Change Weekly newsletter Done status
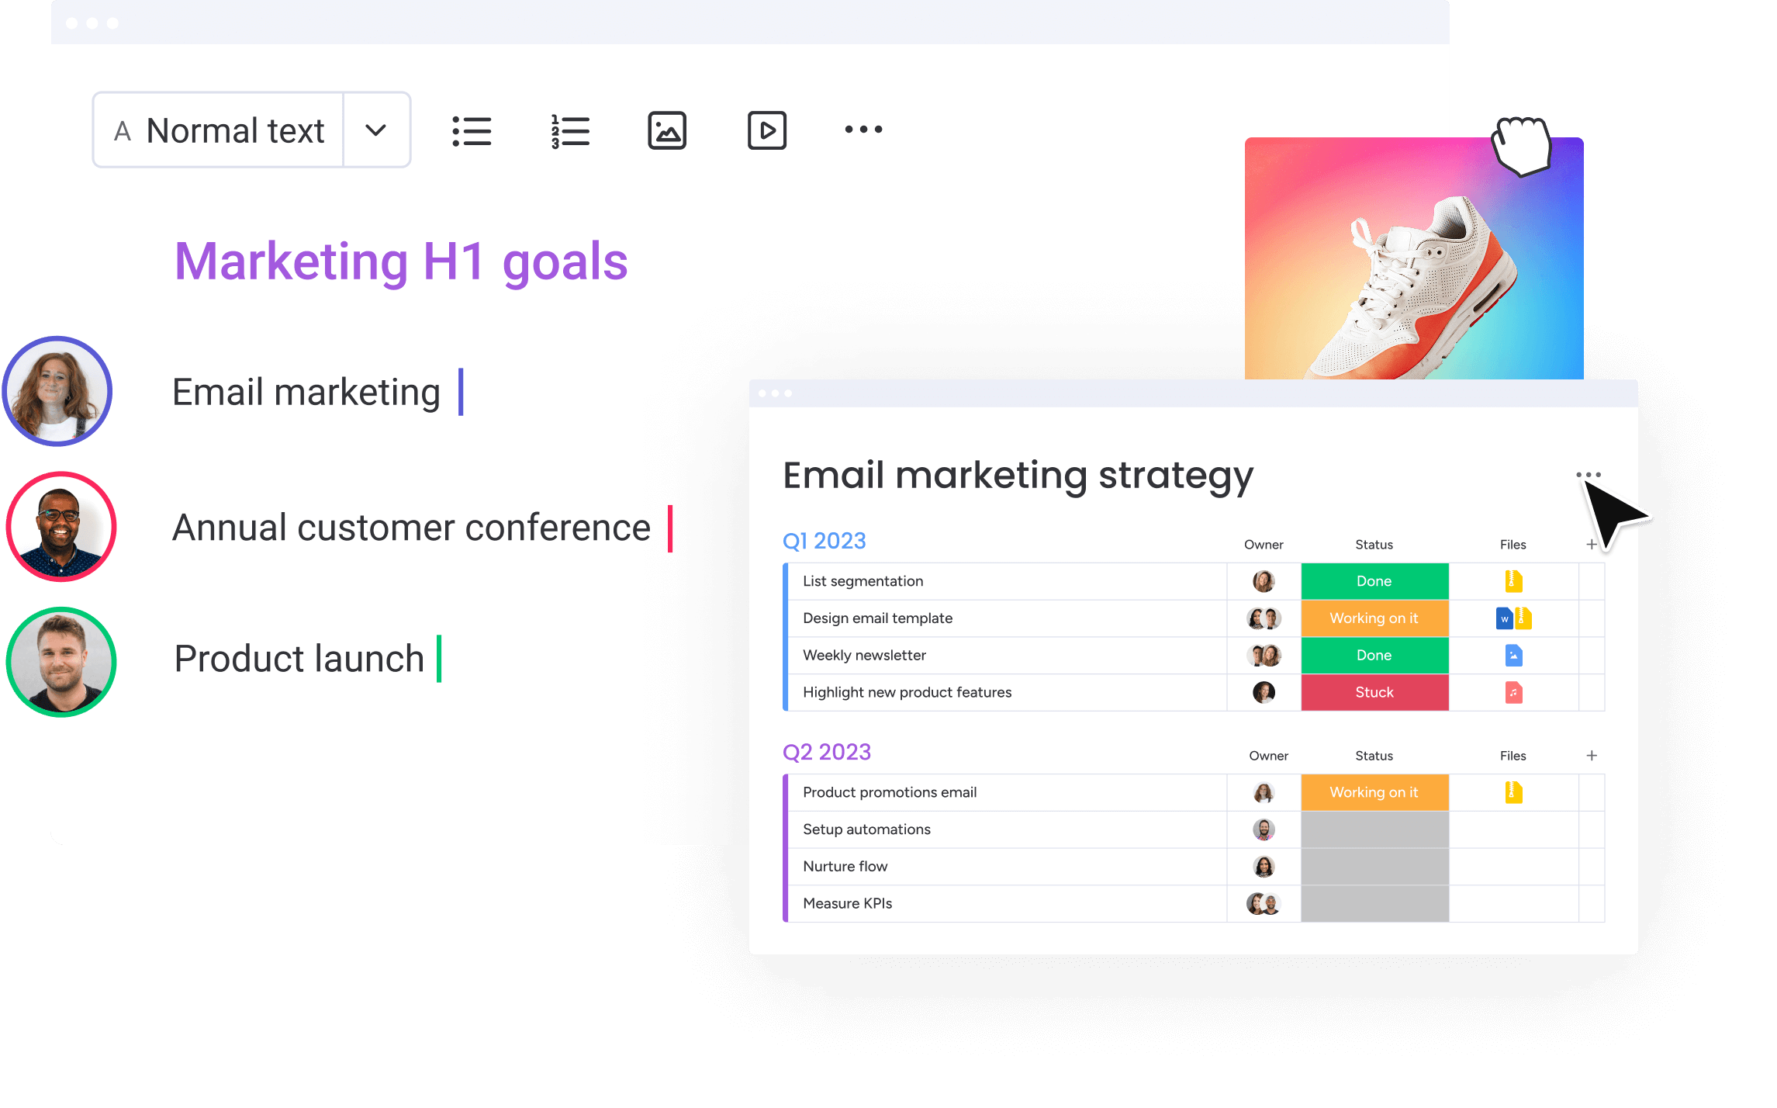This screenshot has height=1108, width=1777. tap(1374, 656)
